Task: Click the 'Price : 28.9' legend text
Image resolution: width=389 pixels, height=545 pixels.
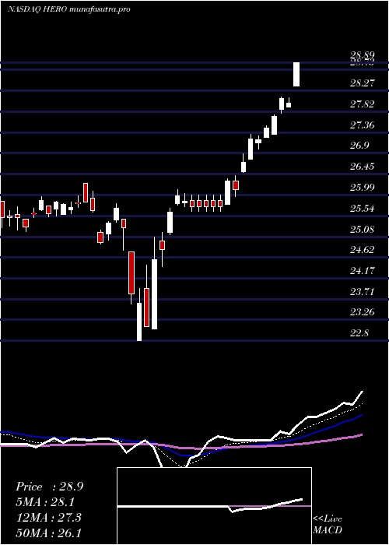Action: tap(49, 487)
